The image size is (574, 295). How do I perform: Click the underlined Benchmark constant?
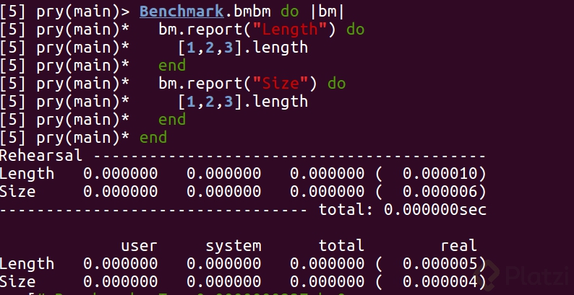[181, 12]
